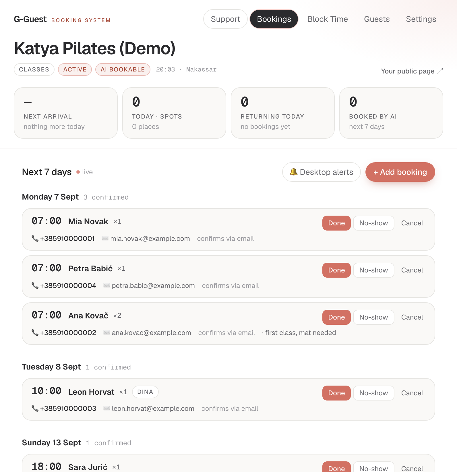Open the Settings tab
Screen dimensions: 457x472
[421, 19]
